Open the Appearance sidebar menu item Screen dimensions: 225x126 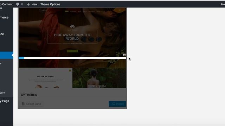(x=2, y=34)
